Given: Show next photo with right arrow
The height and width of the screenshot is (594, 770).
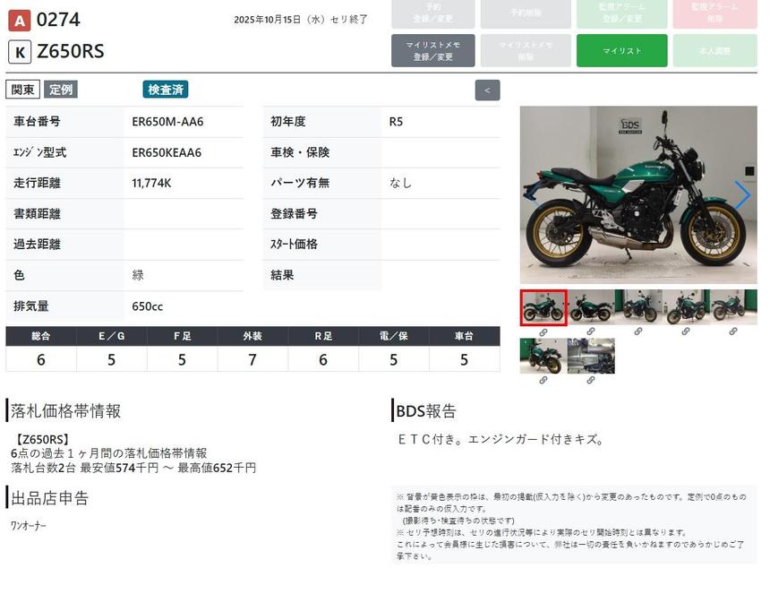Looking at the screenshot, I should pos(741,195).
